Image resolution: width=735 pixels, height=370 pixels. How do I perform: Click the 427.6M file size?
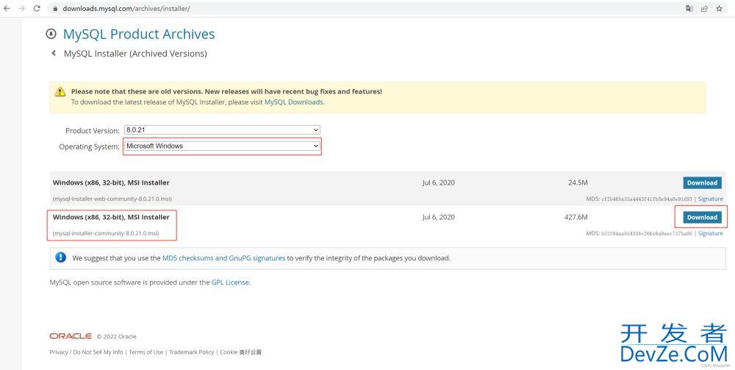576,217
